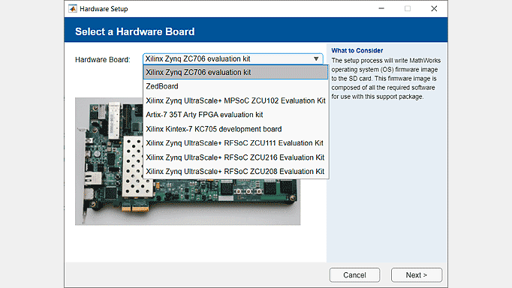Click the Cancel button
512x288 pixels.
(x=354, y=275)
